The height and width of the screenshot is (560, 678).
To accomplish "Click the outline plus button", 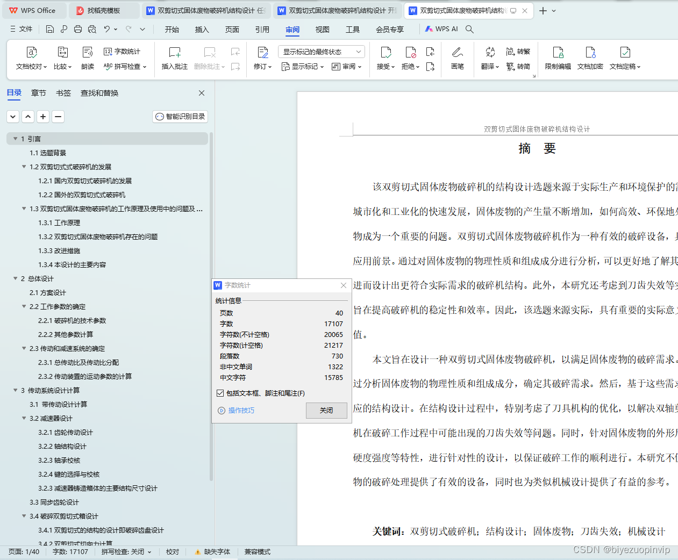I will pos(43,117).
